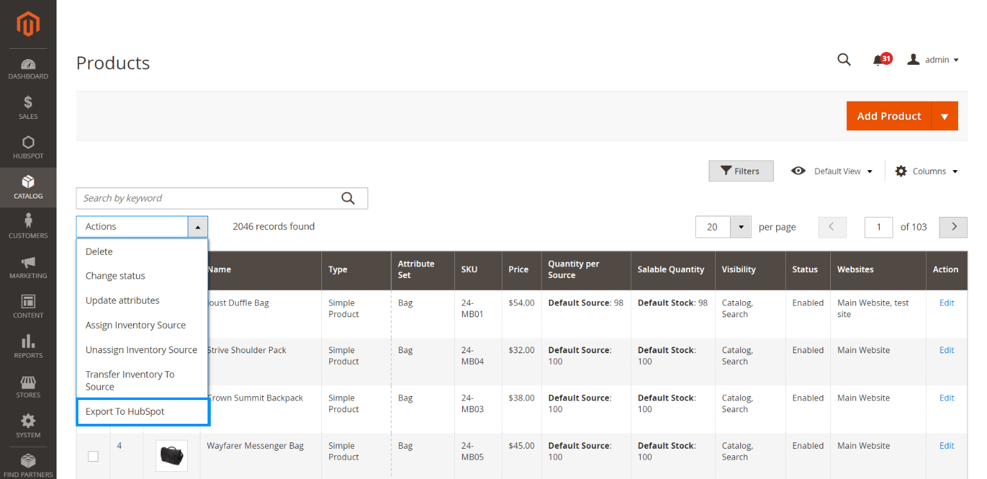The image size is (987, 479).
Task: Open the HubSpot sidebar icon
Action: click(x=28, y=146)
